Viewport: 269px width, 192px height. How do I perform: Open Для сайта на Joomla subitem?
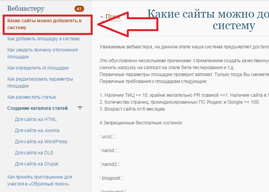[x=37, y=131]
